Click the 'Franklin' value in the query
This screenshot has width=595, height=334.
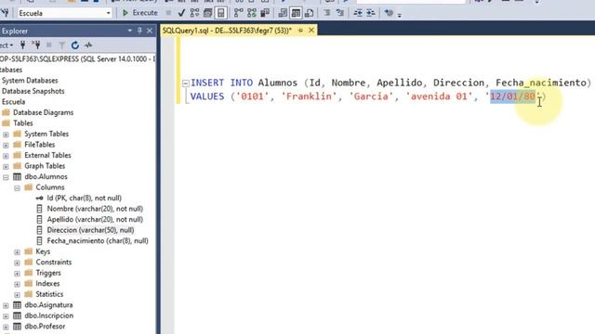(309, 96)
